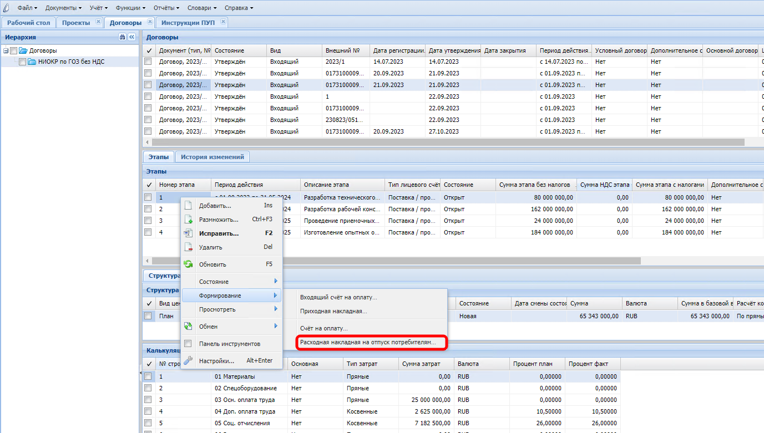
Task: Click the green Обновить refresh icon
Action: point(188,264)
